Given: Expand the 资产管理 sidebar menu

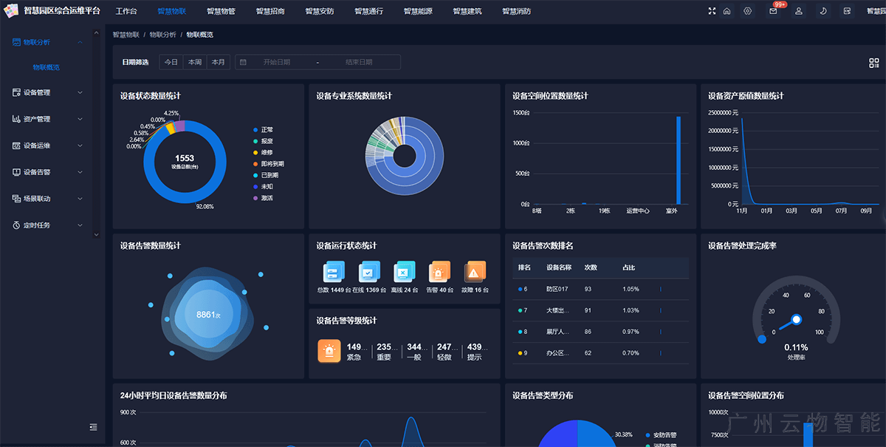Looking at the screenshot, I should (x=48, y=119).
